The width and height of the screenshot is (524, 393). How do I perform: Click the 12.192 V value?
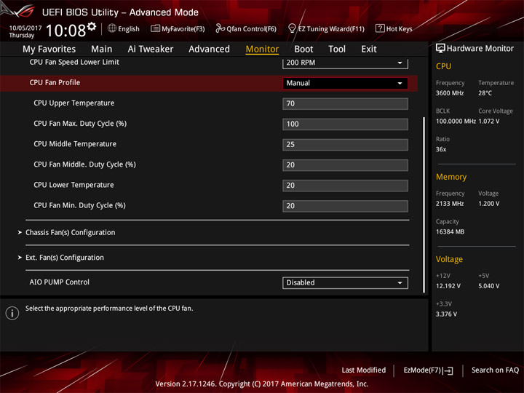click(x=448, y=286)
